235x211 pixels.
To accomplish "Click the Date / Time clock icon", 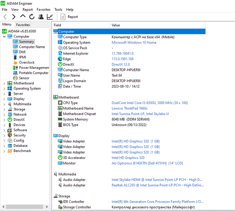I will click(x=60, y=86).
